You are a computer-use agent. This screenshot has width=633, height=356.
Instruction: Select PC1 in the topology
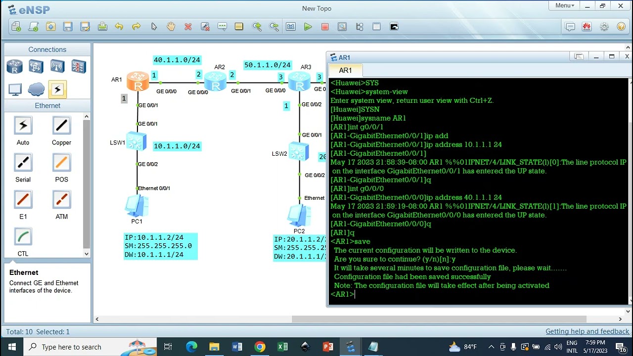click(x=136, y=206)
